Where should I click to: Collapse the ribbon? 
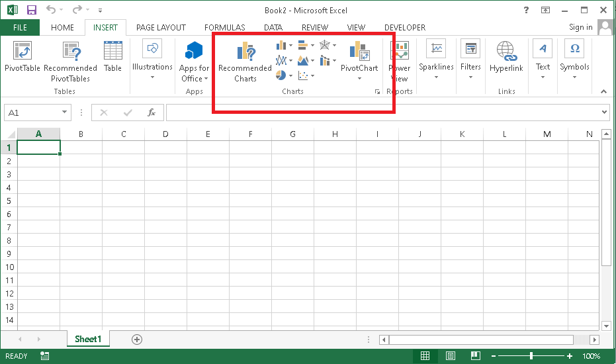click(604, 91)
